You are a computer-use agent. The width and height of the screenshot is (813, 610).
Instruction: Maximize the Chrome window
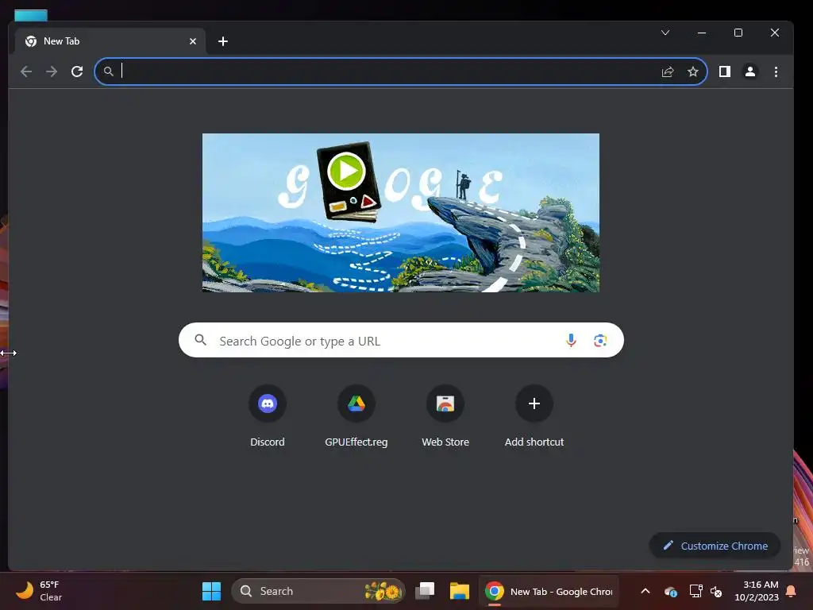pos(738,33)
